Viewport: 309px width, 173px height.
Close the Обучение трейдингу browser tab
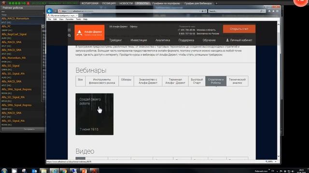[77, 15]
